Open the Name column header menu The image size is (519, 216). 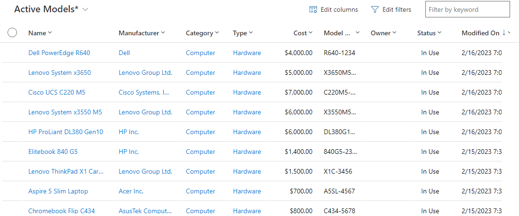coord(50,32)
